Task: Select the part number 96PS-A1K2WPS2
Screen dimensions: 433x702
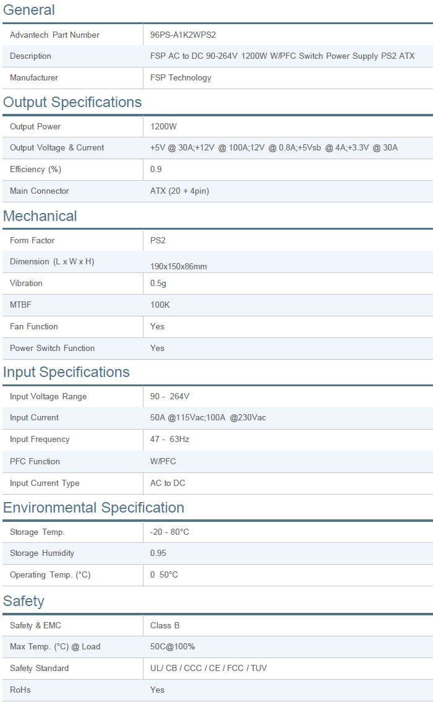Action: coord(183,35)
